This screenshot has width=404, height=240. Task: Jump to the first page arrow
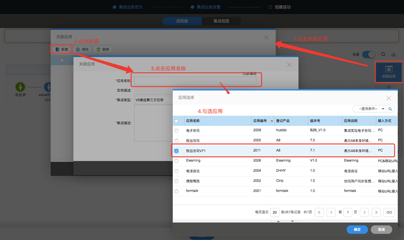tap(320, 212)
